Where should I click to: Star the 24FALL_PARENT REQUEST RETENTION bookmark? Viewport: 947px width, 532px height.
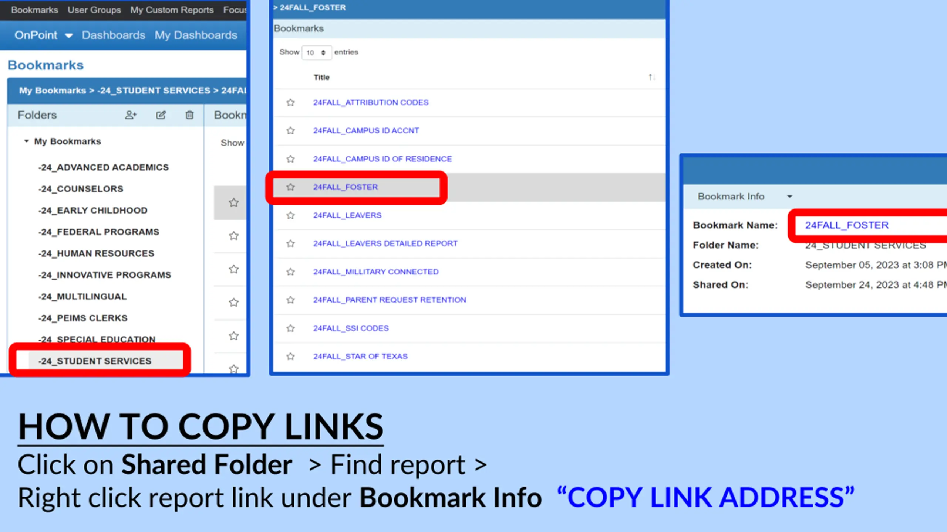click(291, 300)
